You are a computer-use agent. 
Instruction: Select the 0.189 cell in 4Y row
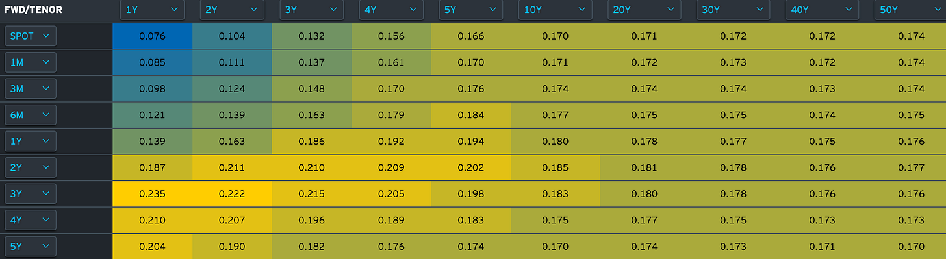[x=392, y=220]
